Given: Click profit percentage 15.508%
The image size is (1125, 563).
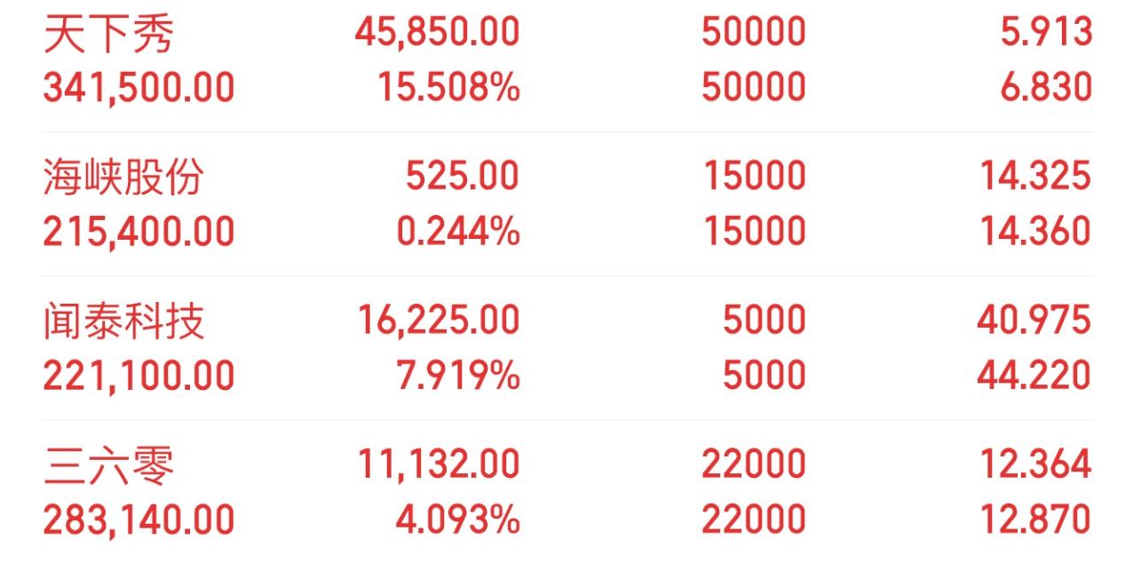Looking at the screenshot, I should tap(448, 88).
